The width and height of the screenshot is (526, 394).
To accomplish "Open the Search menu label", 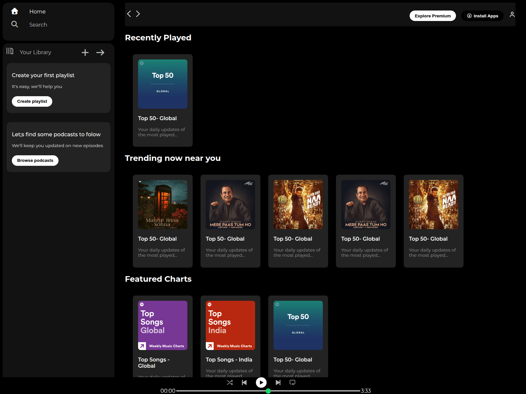I will pyautogui.click(x=38, y=25).
